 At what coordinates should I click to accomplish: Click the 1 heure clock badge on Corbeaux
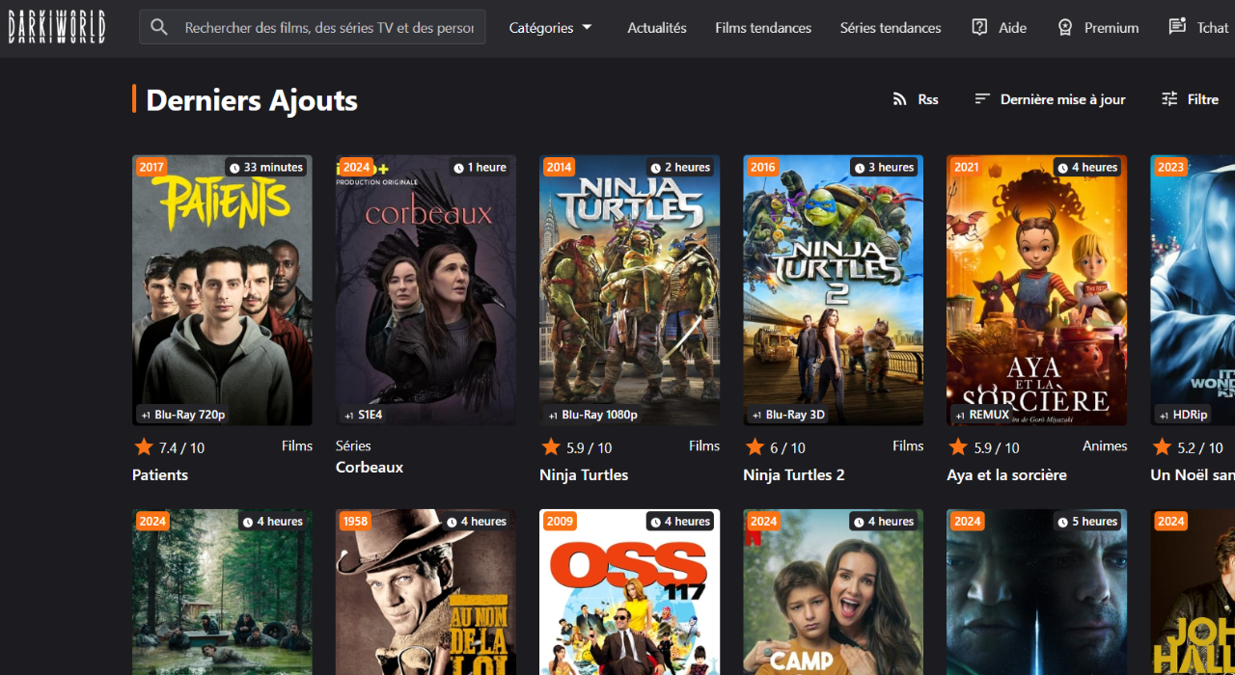tap(480, 168)
